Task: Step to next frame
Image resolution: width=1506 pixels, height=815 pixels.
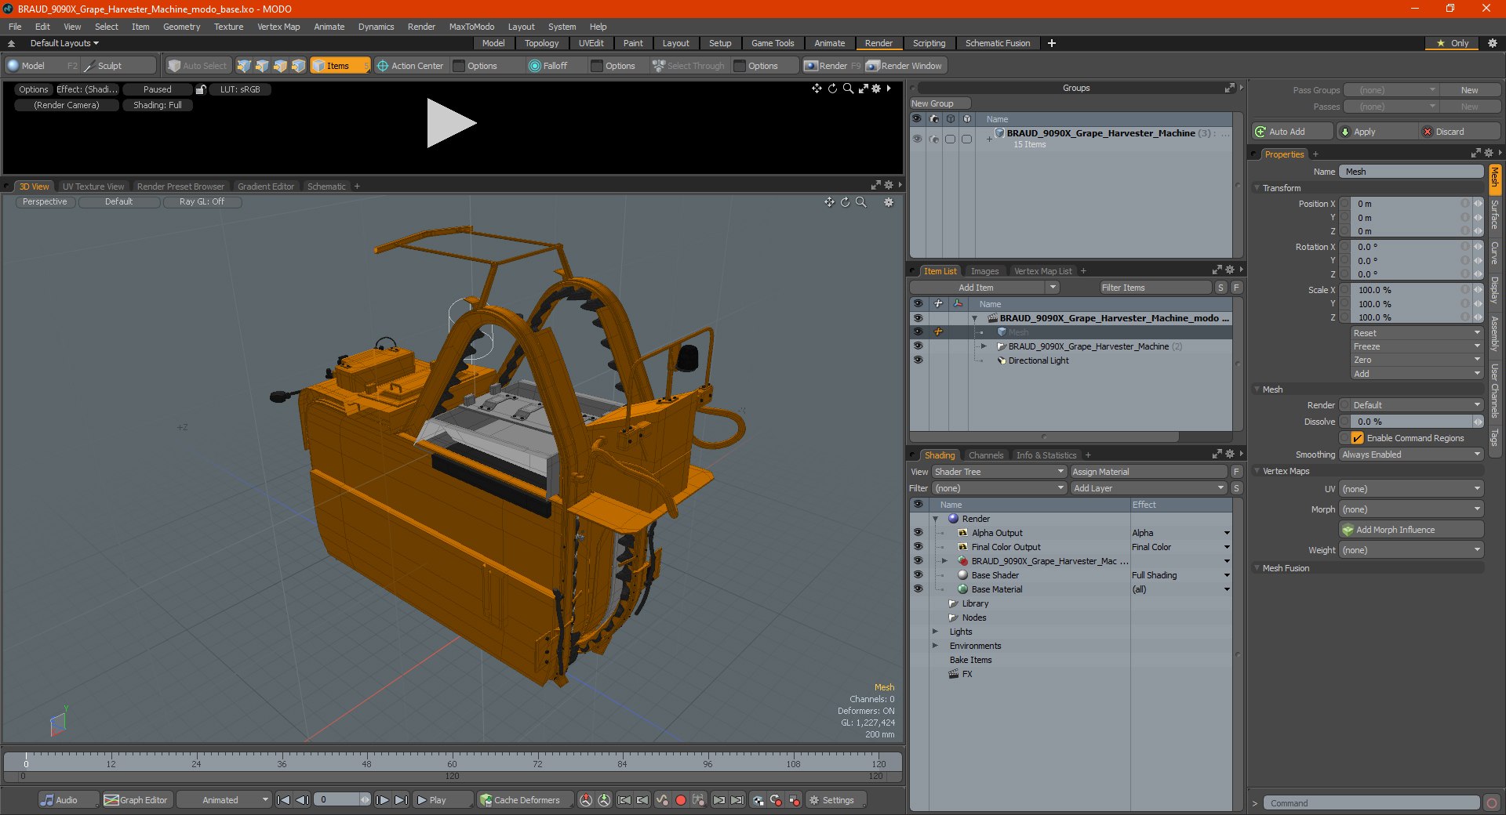Action: [x=382, y=800]
